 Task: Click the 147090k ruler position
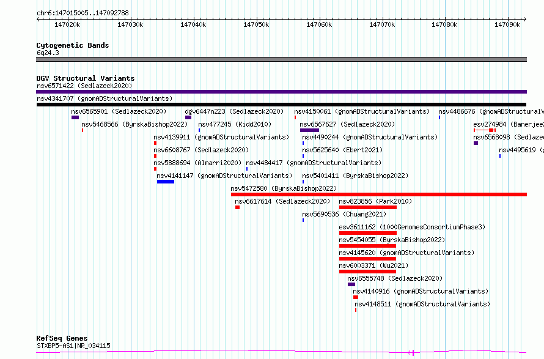[507, 24]
